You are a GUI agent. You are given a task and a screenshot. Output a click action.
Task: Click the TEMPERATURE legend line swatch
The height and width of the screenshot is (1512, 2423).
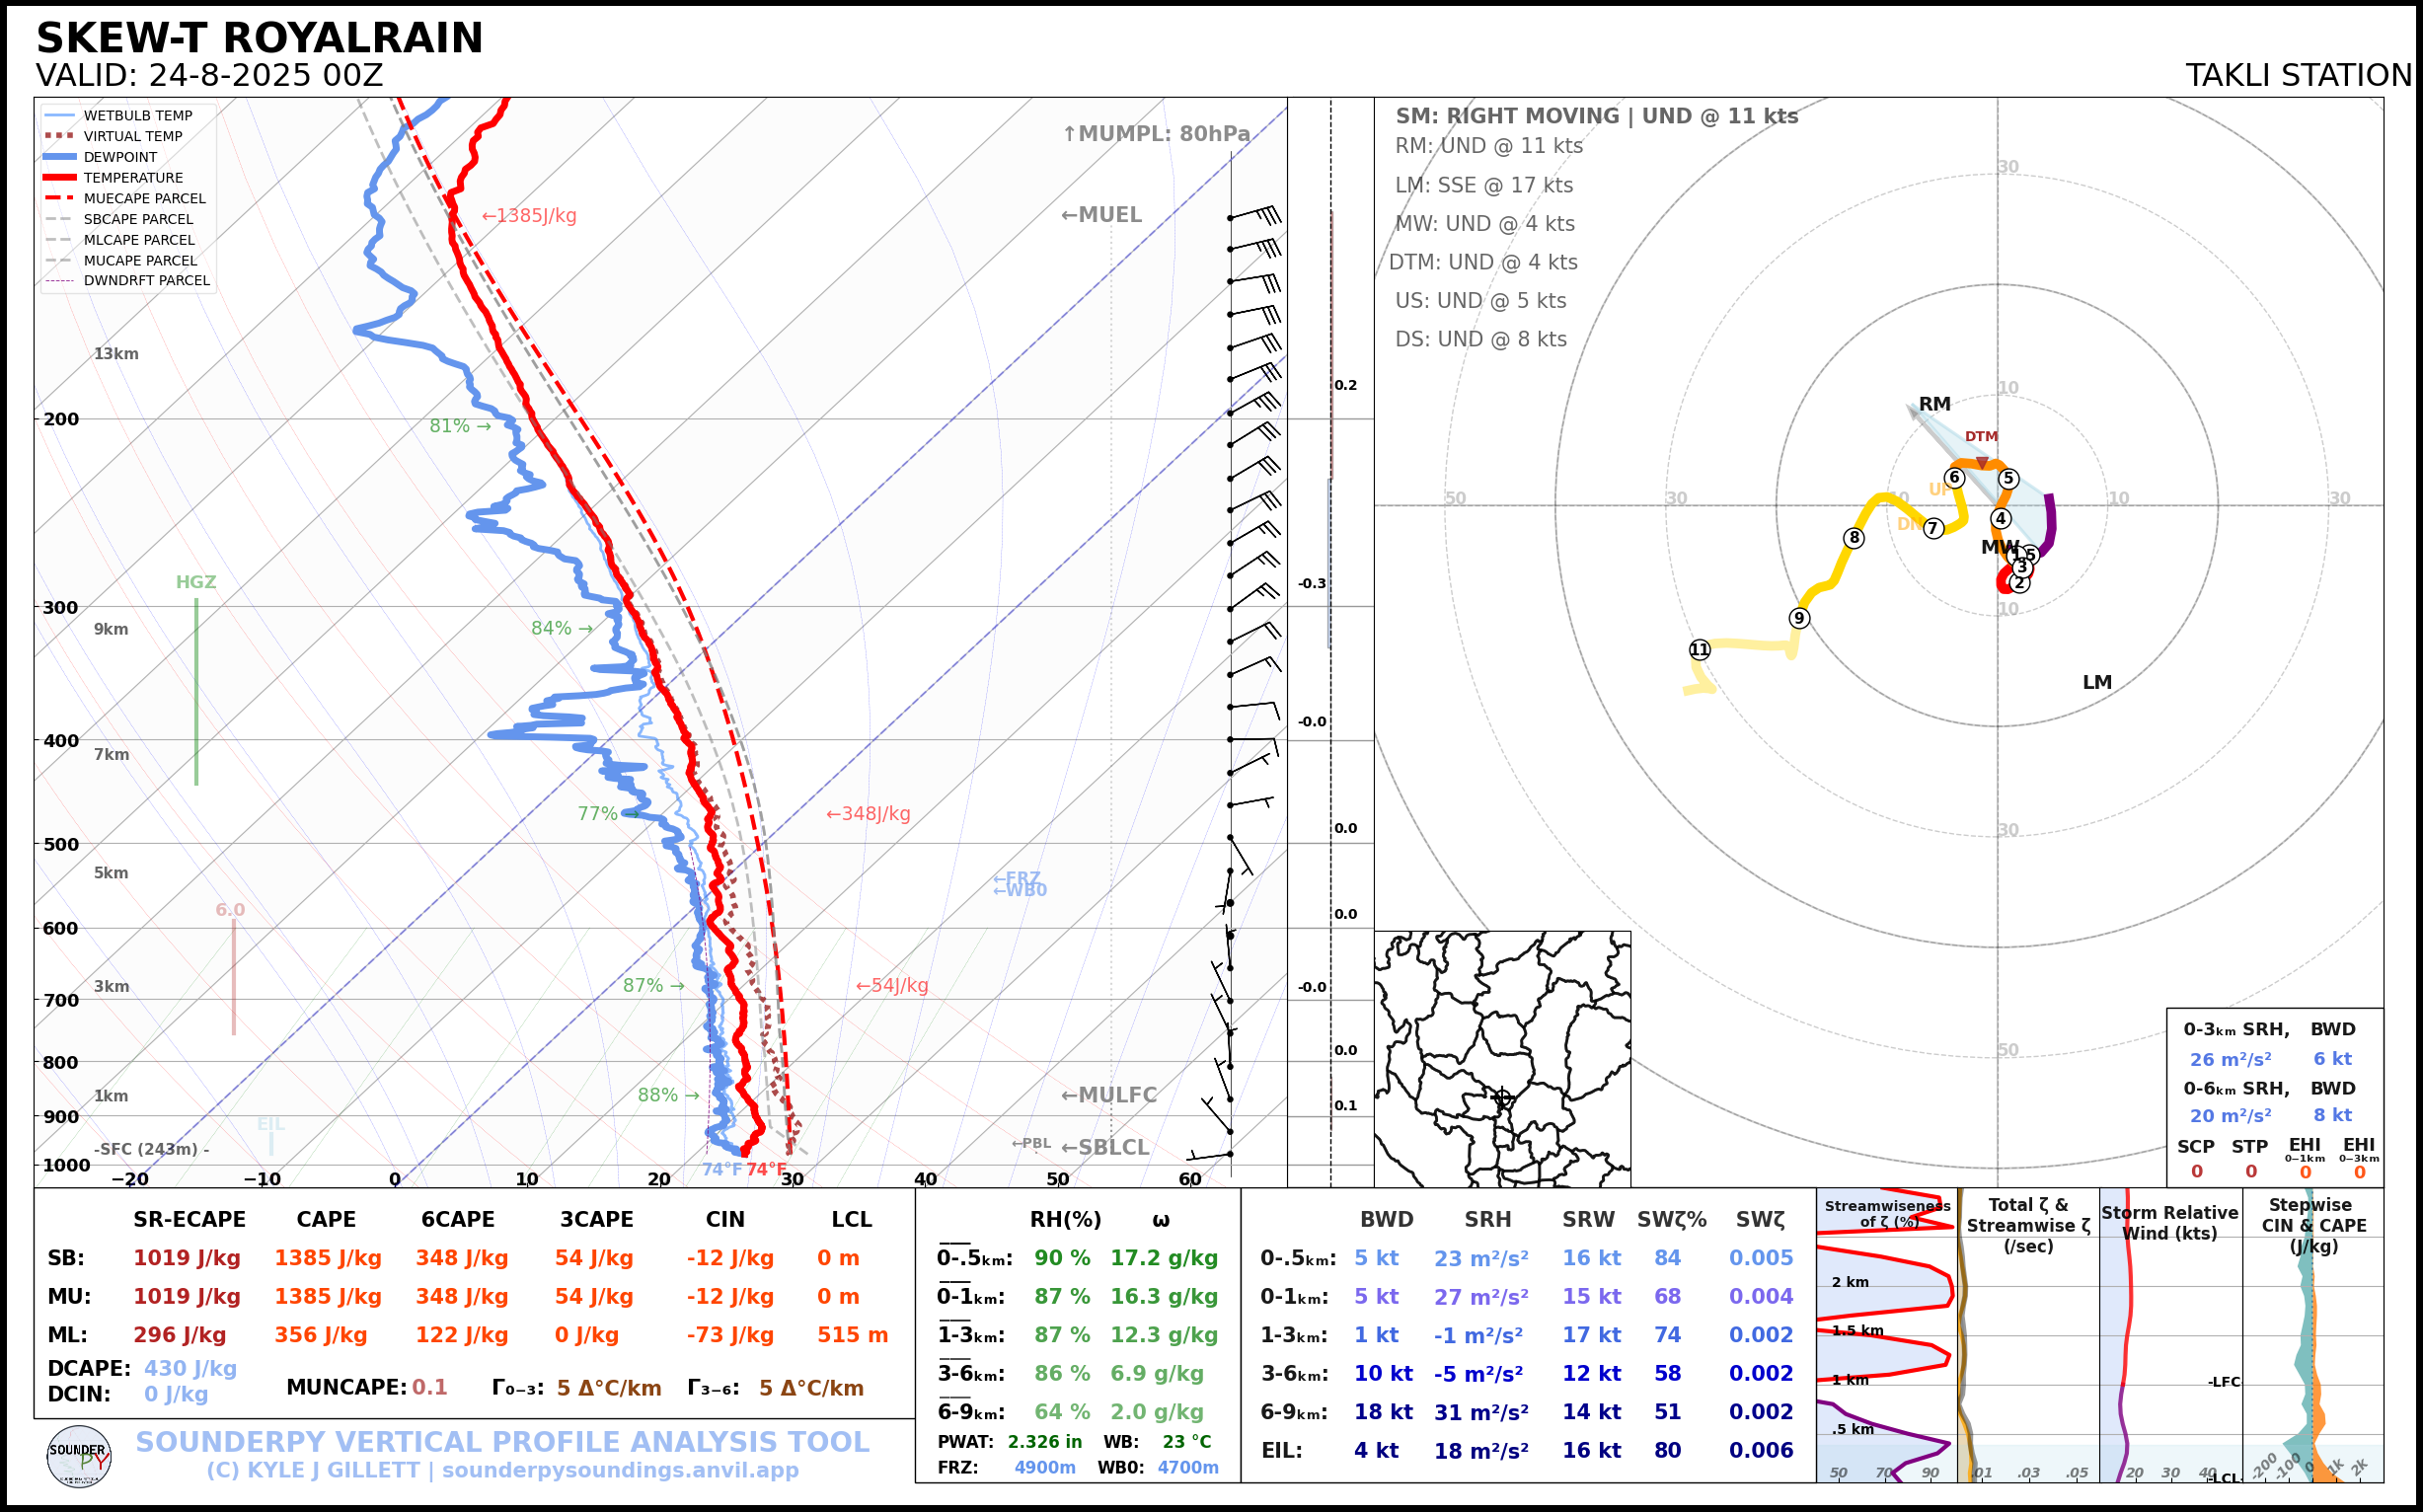(x=60, y=178)
